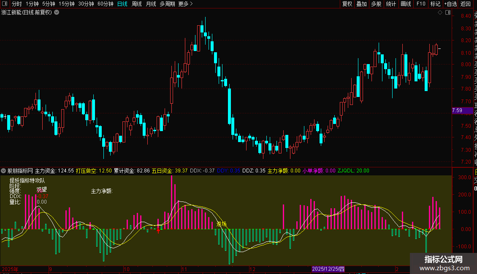
Task: Click the 小单净额: 0.00 value
Action: click(319, 171)
